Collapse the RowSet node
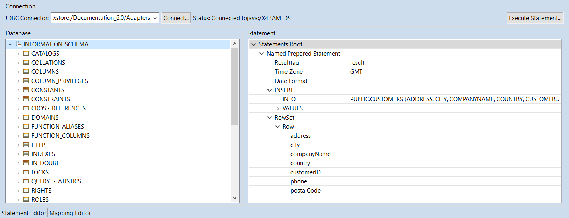 (270, 118)
